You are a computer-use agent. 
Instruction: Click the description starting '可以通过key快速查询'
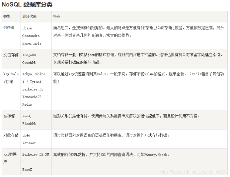[138, 78]
